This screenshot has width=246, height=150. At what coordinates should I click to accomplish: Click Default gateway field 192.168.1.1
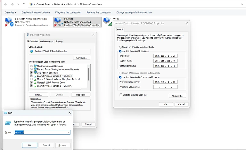click(x=165, y=66)
